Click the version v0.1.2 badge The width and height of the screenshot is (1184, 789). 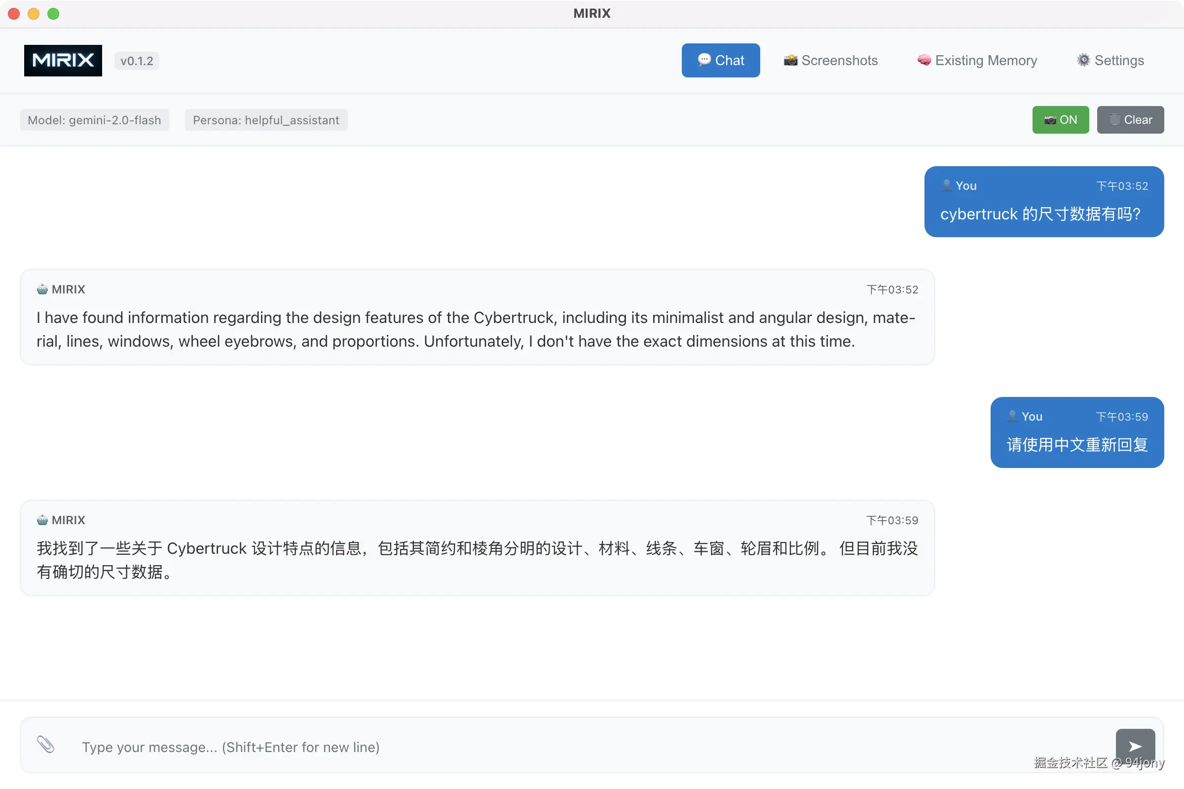click(x=137, y=61)
